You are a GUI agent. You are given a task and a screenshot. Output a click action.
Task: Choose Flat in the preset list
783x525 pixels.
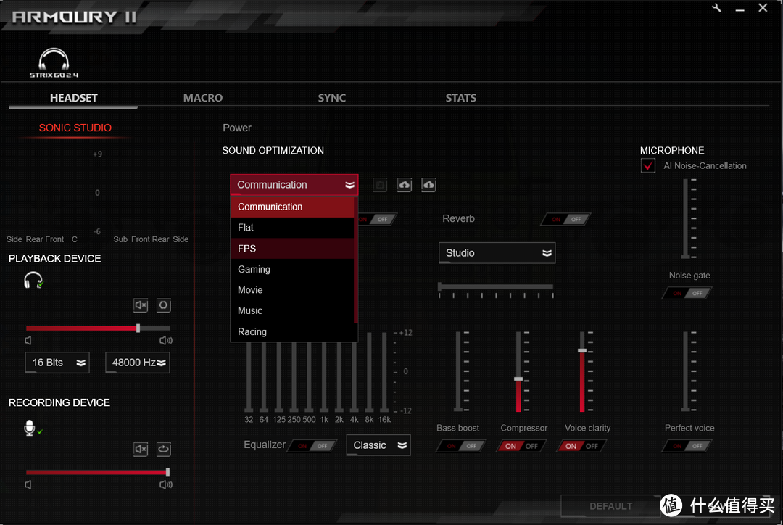[292, 227]
